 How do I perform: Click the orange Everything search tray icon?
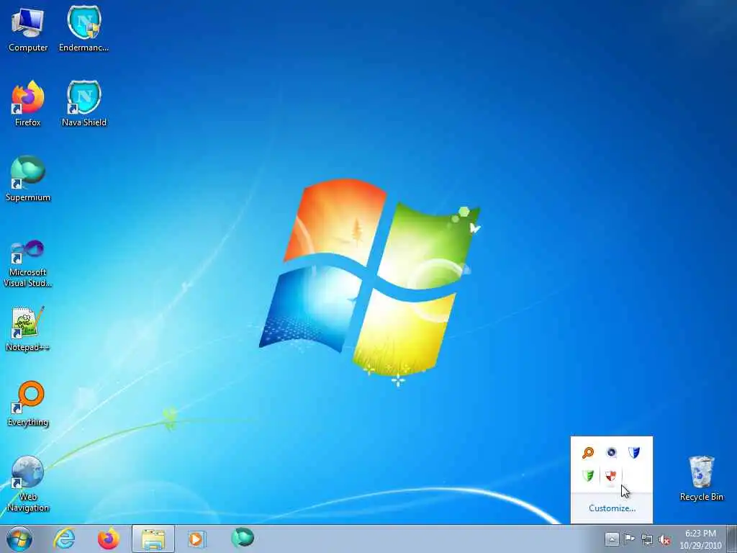(x=588, y=452)
